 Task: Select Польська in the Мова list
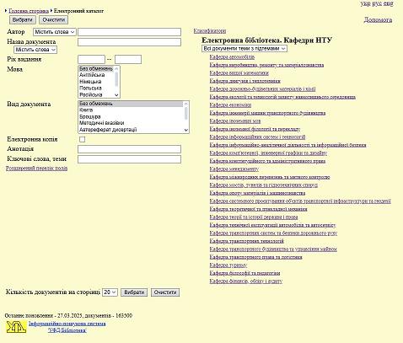(x=96, y=88)
